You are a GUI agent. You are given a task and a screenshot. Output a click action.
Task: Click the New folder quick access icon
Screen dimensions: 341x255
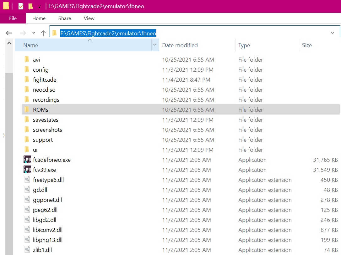coord(31,6)
